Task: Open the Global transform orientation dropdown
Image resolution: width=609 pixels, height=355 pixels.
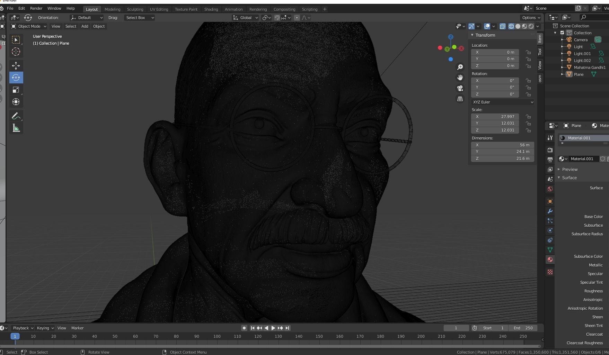Action: tap(245, 18)
